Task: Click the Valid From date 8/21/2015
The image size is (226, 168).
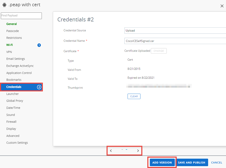Action: (x=134, y=69)
